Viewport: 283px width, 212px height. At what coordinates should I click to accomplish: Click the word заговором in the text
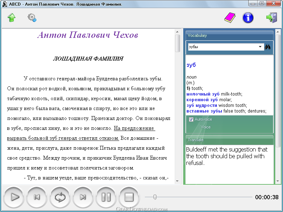[121, 168]
